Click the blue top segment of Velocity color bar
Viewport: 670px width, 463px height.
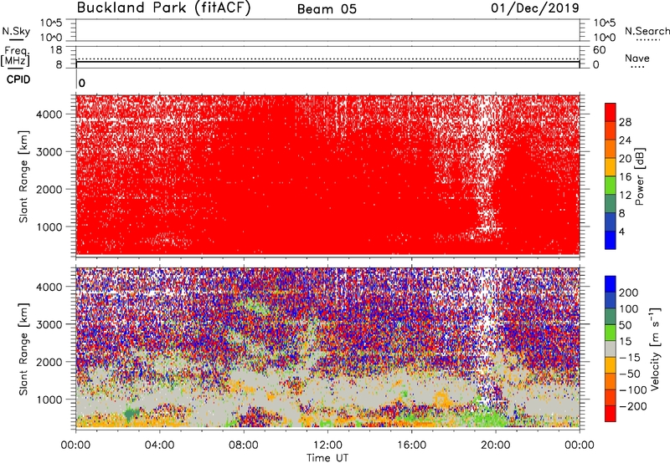(x=611, y=284)
